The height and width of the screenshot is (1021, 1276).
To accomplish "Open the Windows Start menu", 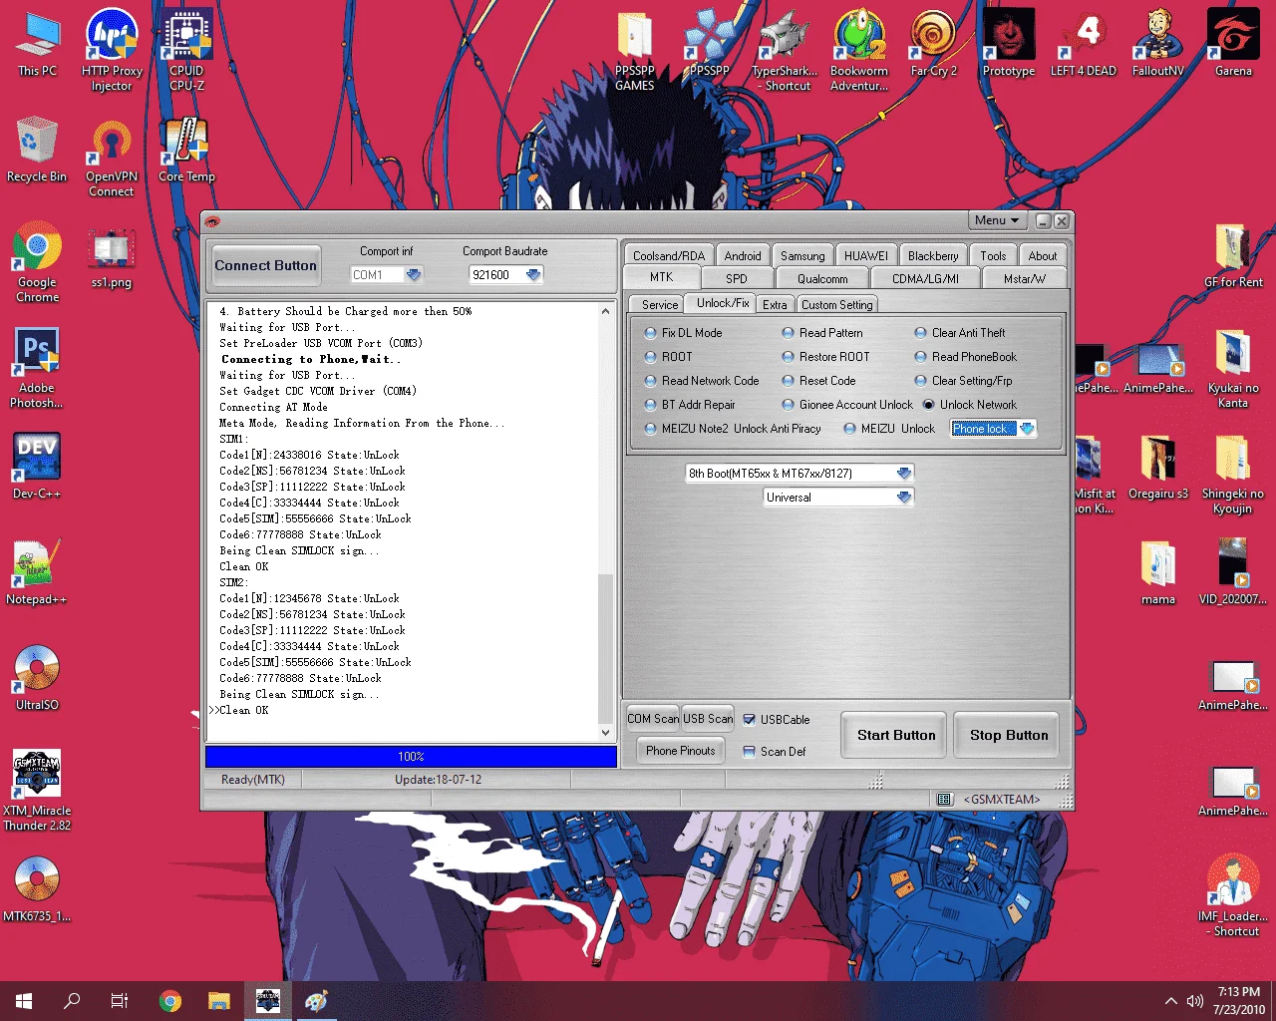I will pyautogui.click(x=24, y=1000).
